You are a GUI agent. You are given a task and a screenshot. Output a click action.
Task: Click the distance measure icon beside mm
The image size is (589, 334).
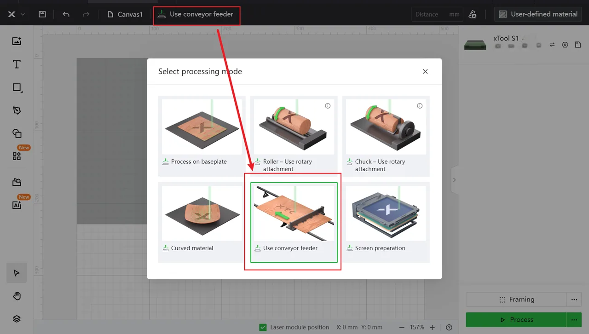click(473, 14)
